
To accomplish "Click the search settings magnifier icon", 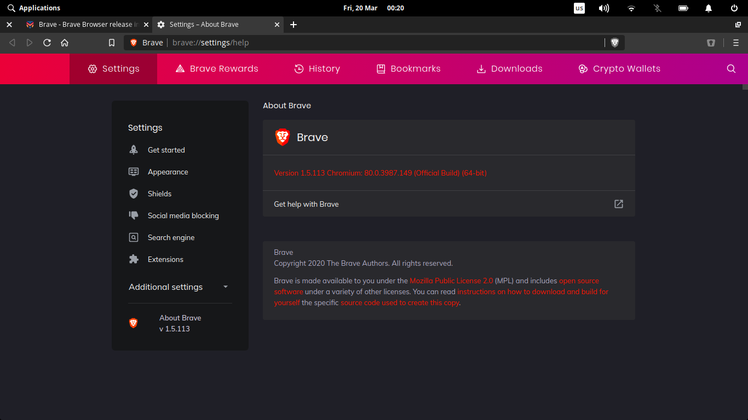I will click(731, 69).
